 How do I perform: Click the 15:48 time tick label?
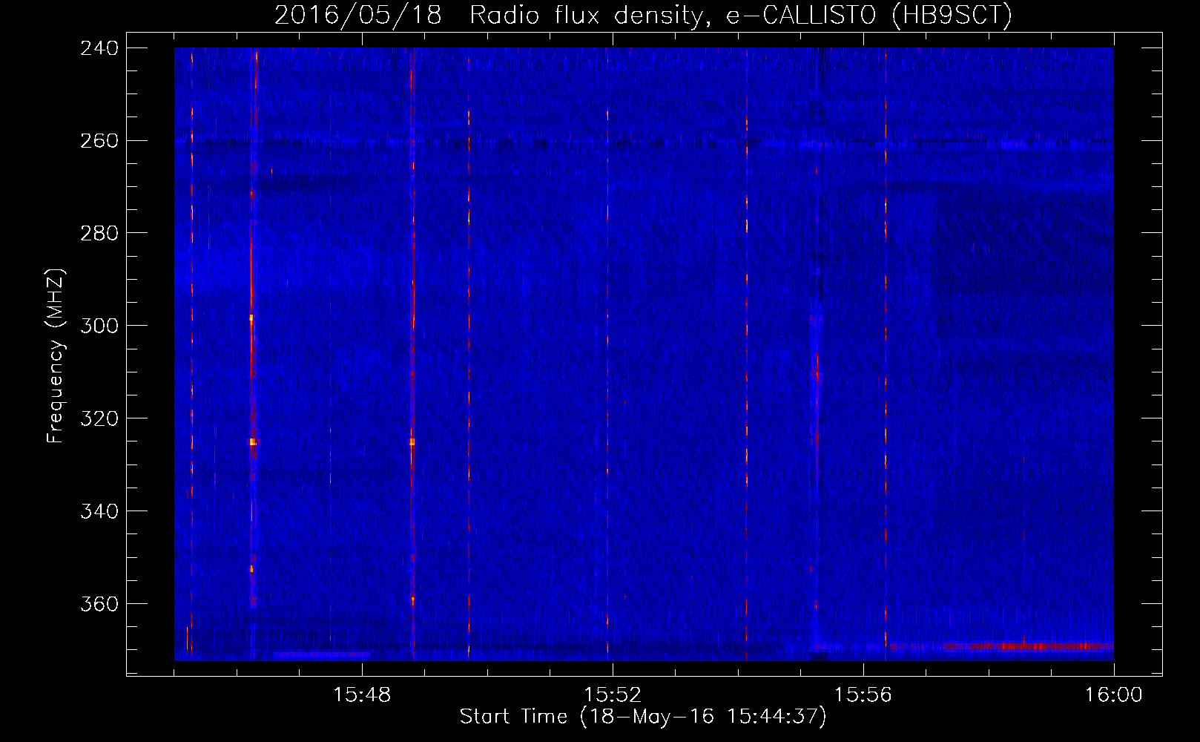(362, 695)
